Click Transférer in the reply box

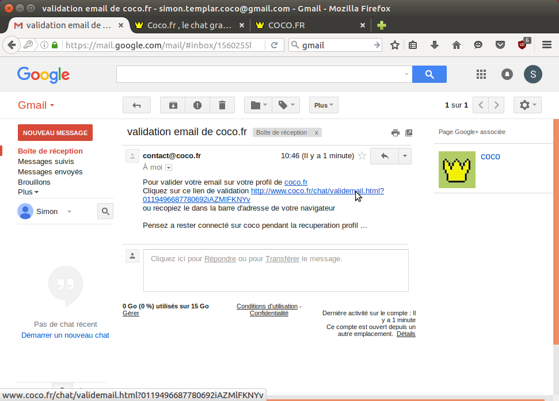click(x=282, y=258)
